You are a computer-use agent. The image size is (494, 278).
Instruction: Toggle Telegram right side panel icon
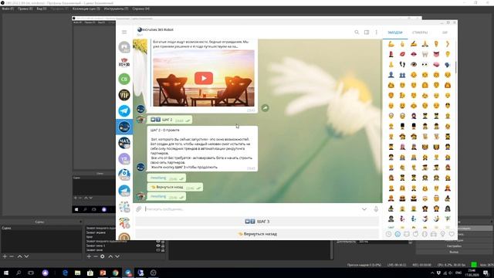coord(367,32)
